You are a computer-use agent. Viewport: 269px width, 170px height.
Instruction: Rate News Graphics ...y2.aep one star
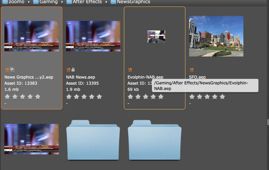[7, 97]
